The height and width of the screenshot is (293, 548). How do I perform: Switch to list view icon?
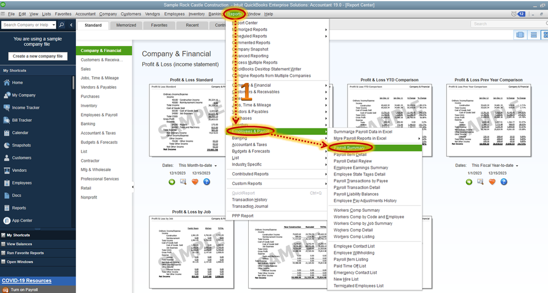(x=533, y=35)
